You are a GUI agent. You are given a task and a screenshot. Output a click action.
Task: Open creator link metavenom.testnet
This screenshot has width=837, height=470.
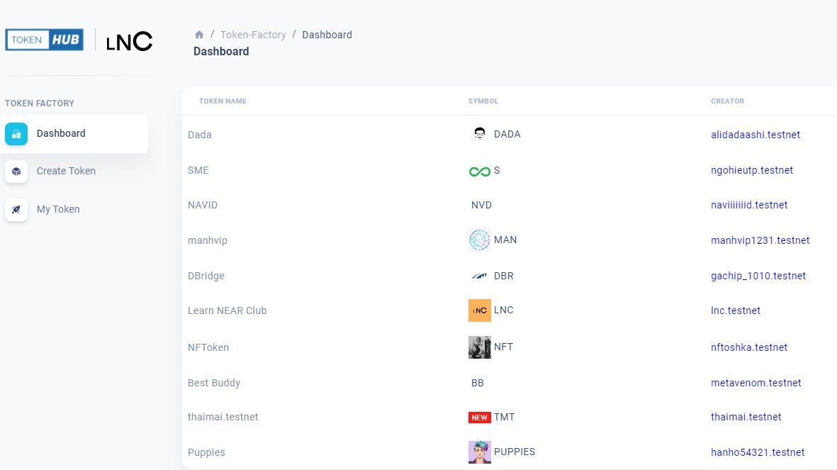pyautogui.click(x=756, y=383)
